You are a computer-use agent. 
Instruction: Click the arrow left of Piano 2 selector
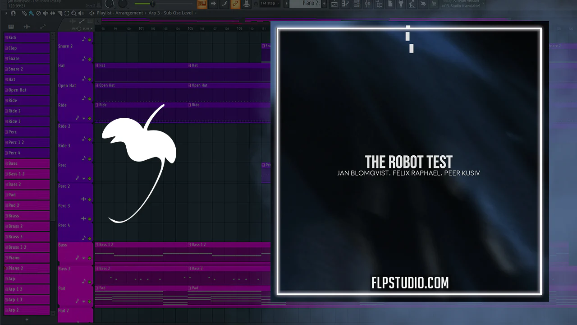tap(286, 4)
